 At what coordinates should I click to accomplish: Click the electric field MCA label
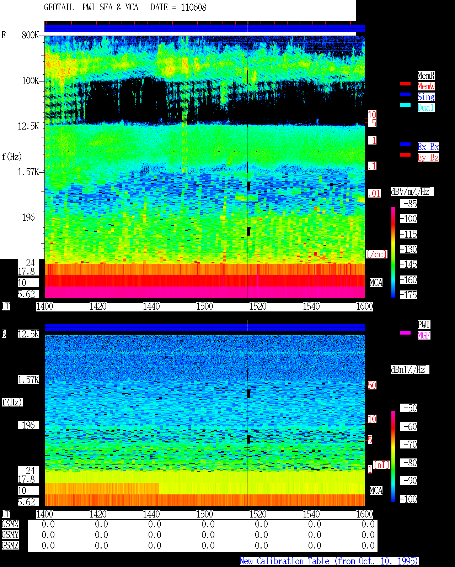tap(376, 283)
